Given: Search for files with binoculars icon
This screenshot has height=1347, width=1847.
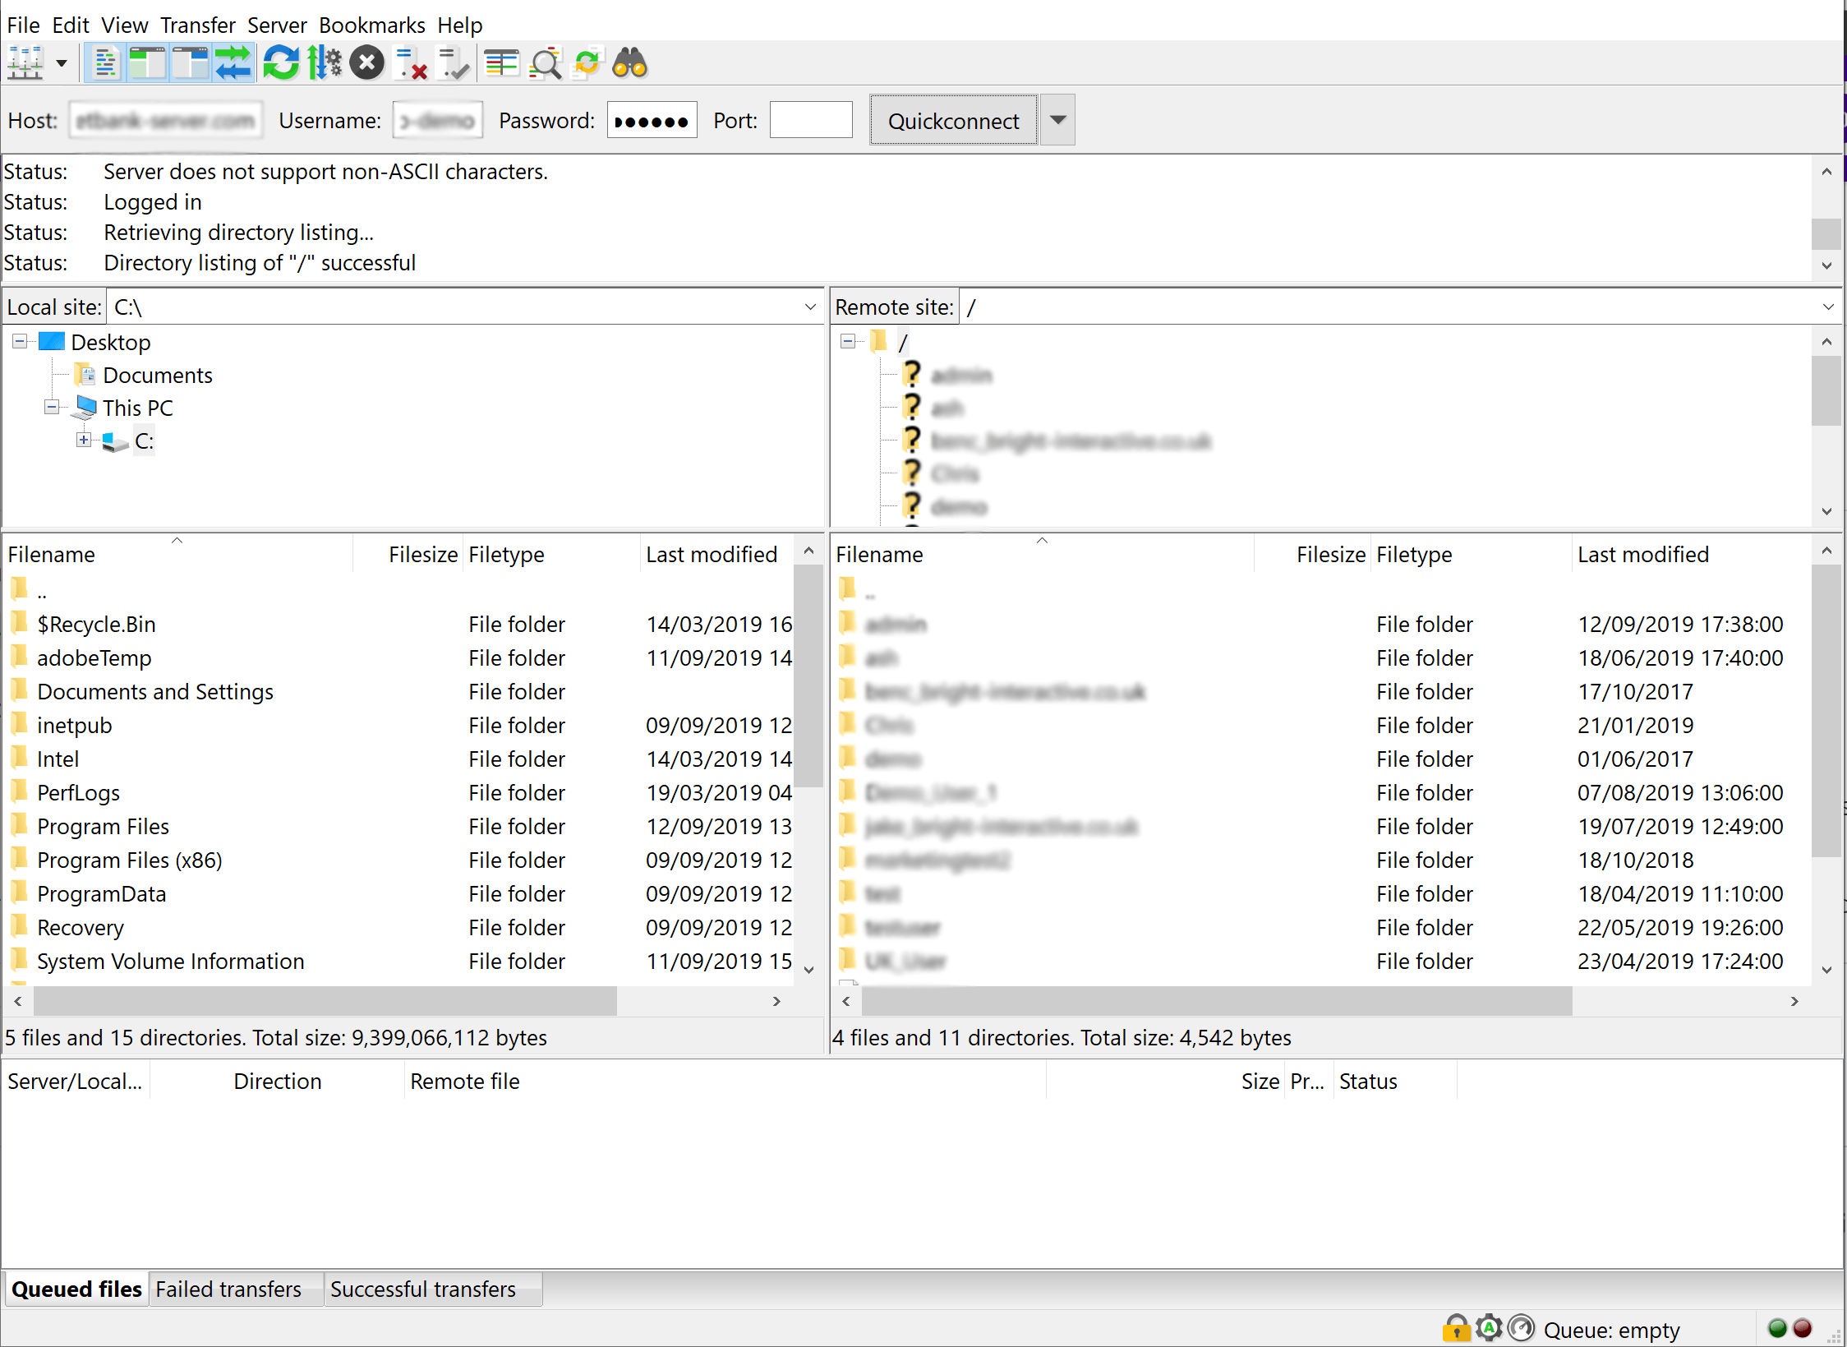Looking at the screenshot, I should 630,63.
